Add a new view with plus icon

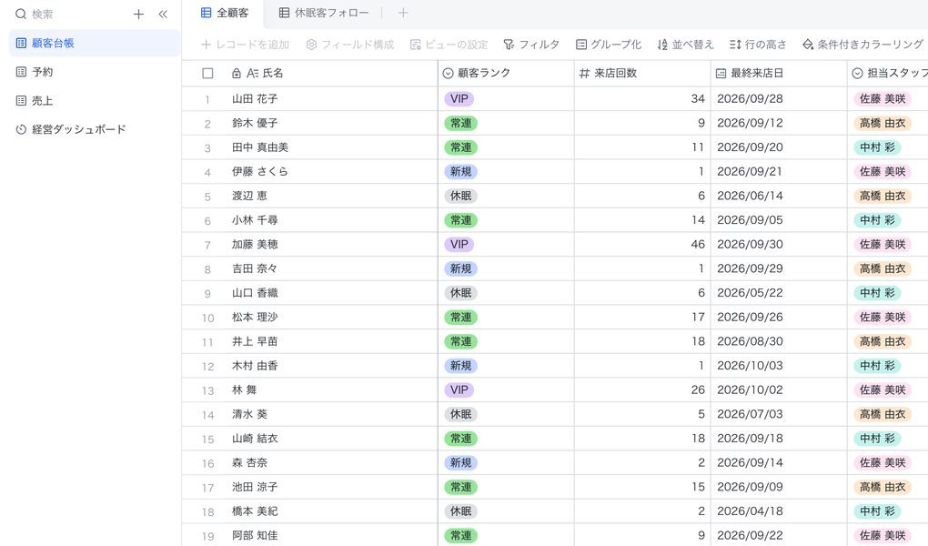click(403, 13)
